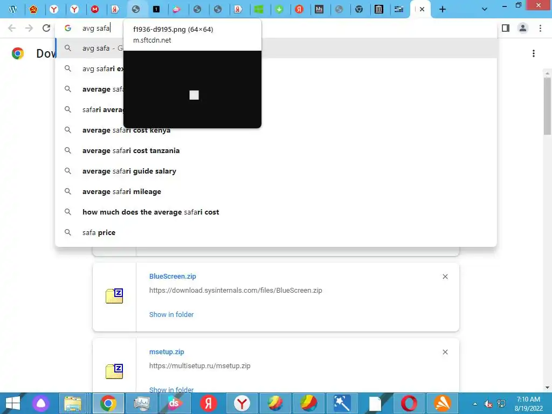Close the active Downloads tab

422,10
